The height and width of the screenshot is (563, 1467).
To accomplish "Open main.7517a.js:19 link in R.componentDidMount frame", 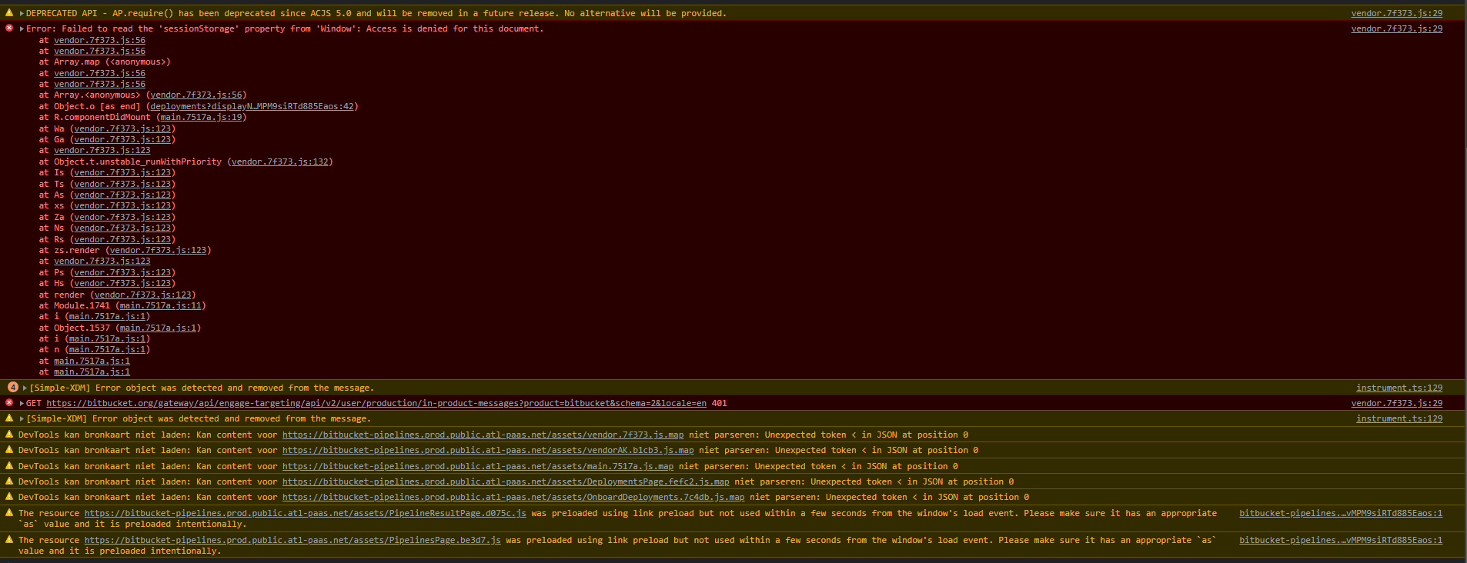I will click(x=201, y=118).
